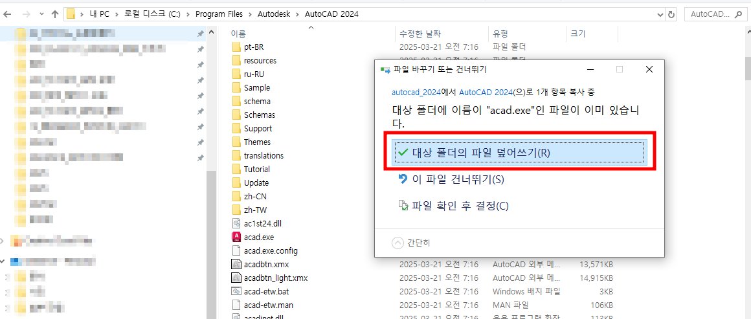This screenshot has height=319, width=751.
Task: Select the Support folder icon
Action: [236, 128]
